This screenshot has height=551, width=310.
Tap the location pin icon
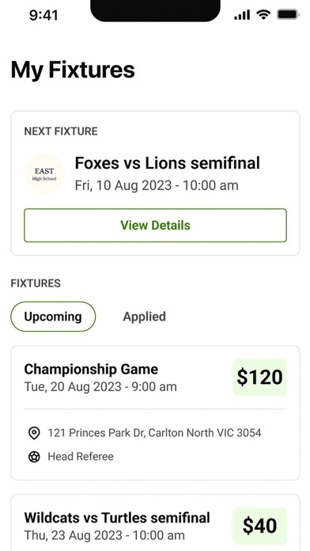(34, 433)
